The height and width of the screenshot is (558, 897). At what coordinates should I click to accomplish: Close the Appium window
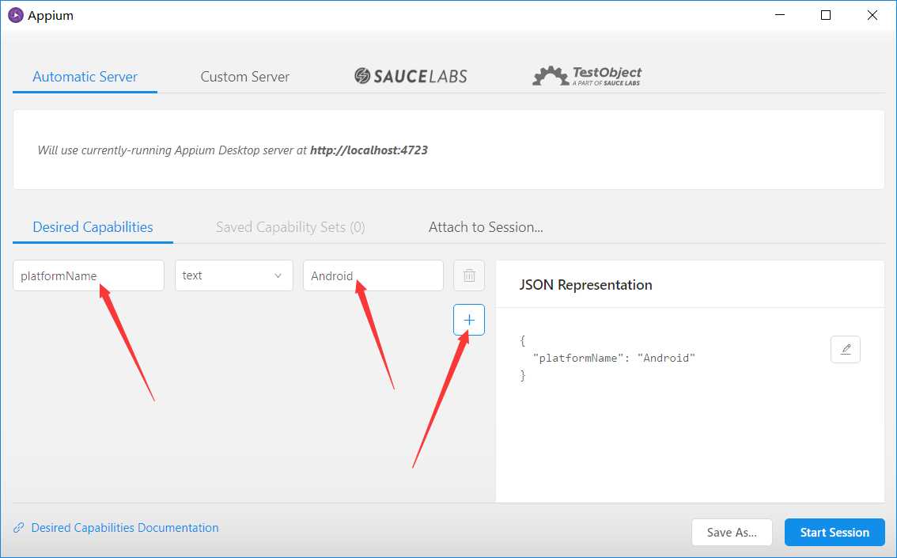coord(872,16)
